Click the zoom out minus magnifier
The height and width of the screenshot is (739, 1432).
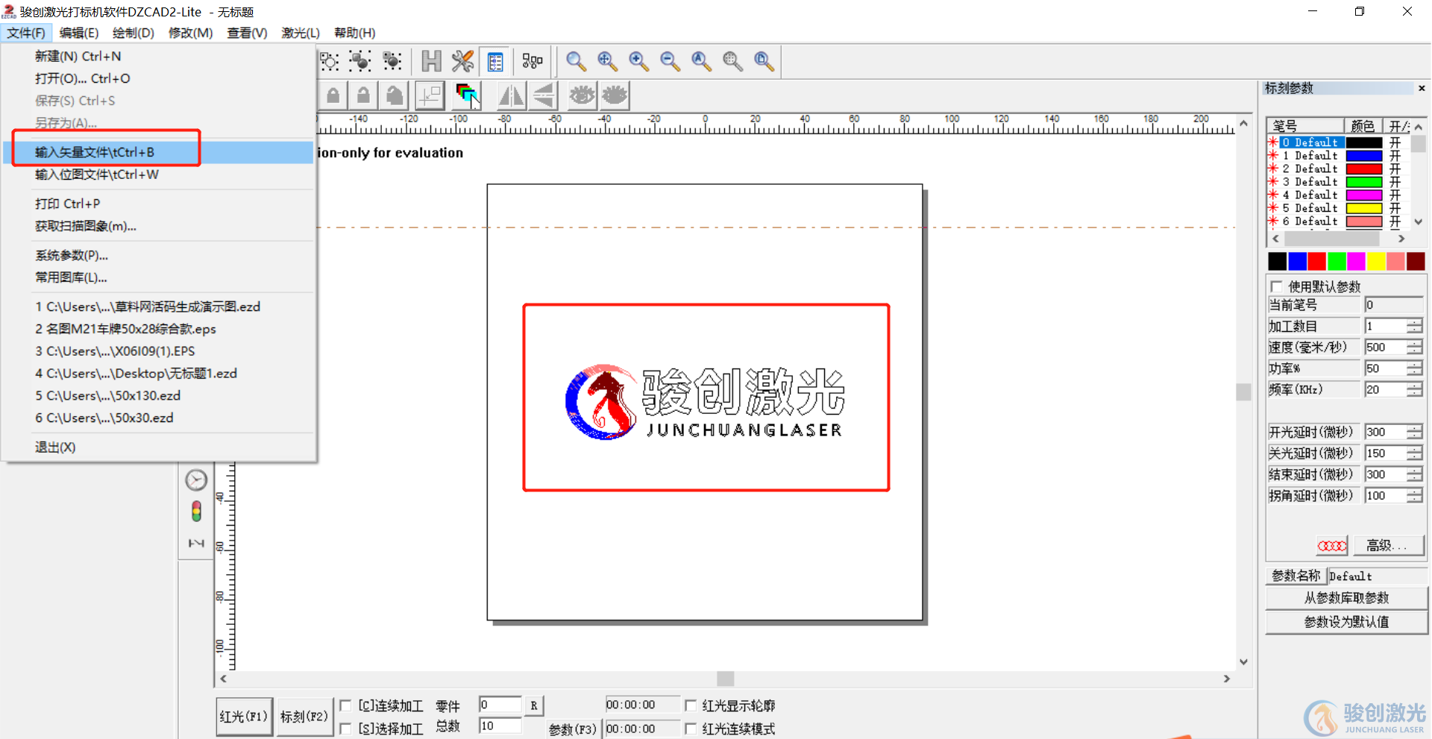click(669, 61)
